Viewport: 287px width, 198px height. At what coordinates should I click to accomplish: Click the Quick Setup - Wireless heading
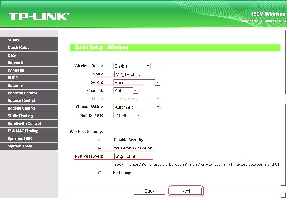(101, 48)
